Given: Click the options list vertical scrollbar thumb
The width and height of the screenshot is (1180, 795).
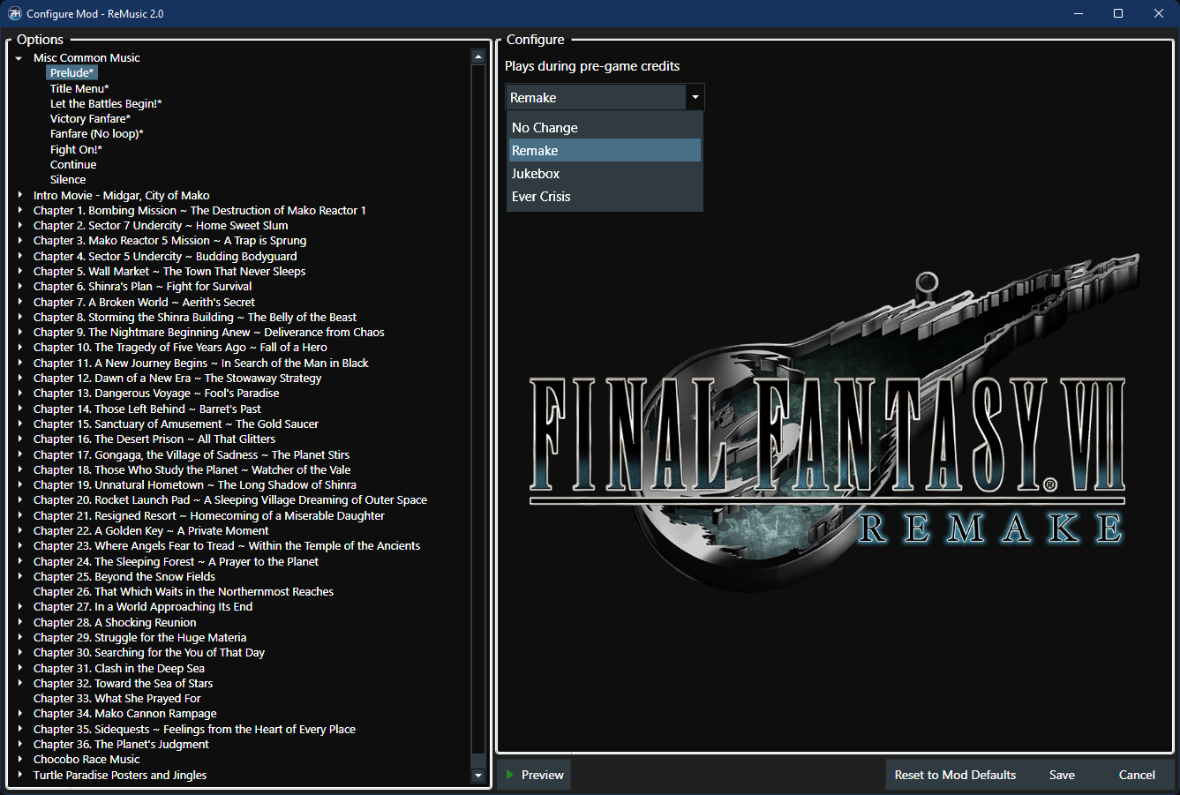Looking at the screenshot, I should click(x=478, y=410).
